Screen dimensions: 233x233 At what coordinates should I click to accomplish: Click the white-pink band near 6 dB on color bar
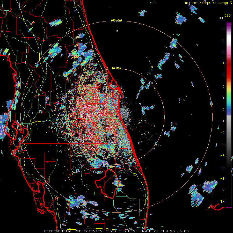229,39
